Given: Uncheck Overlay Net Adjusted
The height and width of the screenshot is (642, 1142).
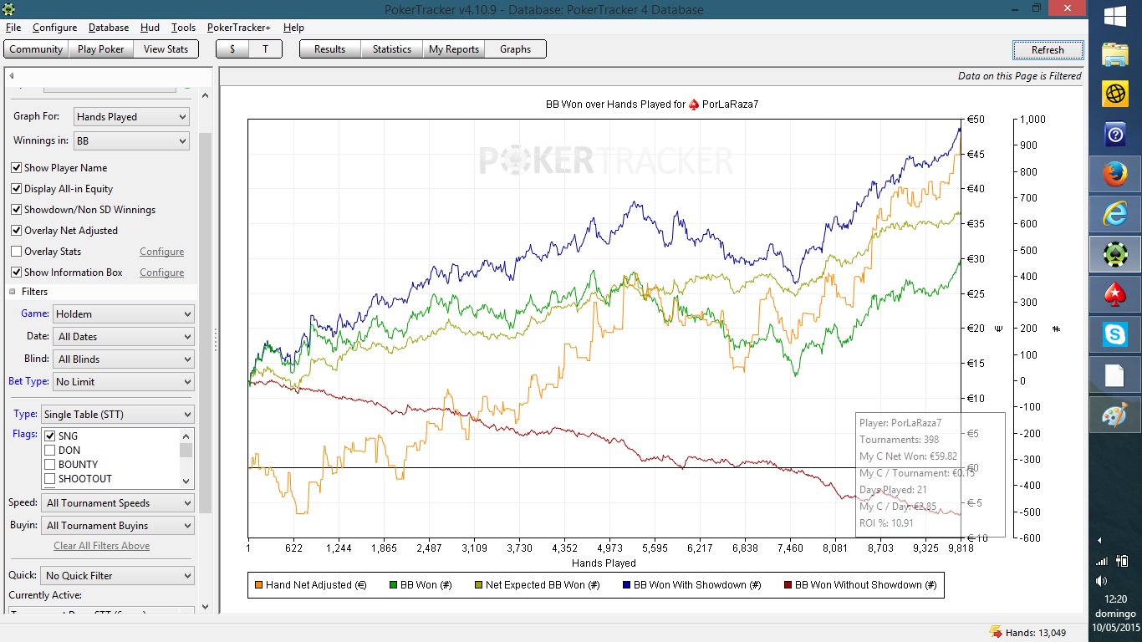Looking at the screenshot, I should tap(17, 230).
